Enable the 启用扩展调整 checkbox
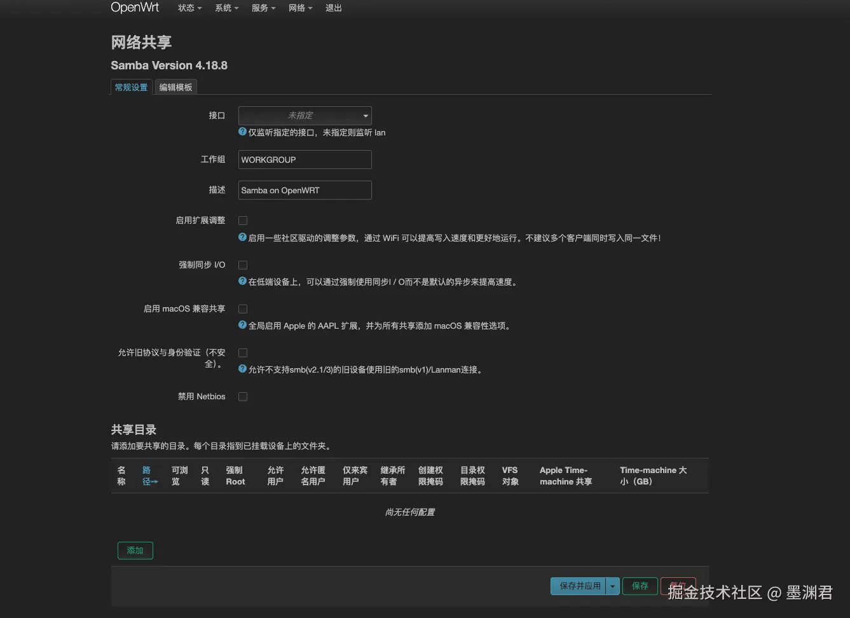The image size is (850, 618). pos(243,221)
